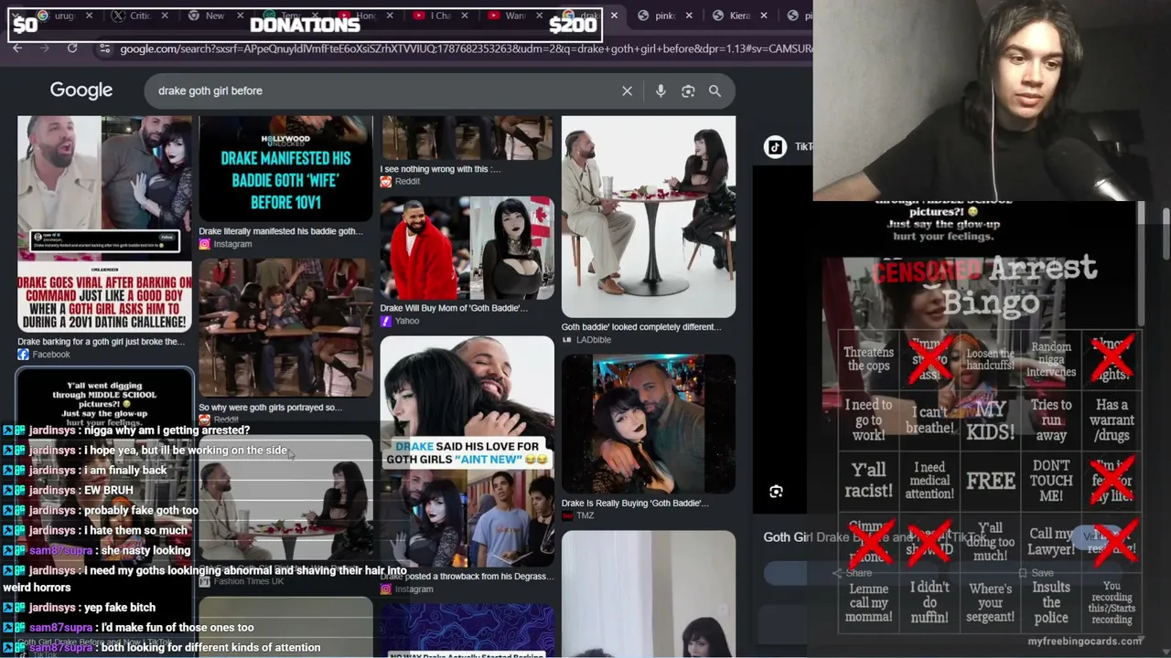Open the TMZ couple photo thumbnail

649,424
